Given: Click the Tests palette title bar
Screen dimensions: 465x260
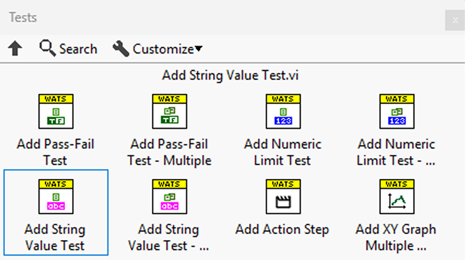Looking at the screenshot, I should pos(217,18).
